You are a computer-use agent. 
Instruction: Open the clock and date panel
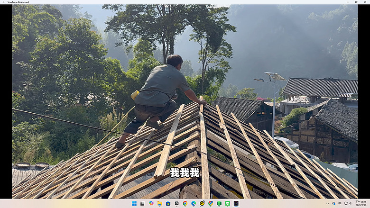click(x=361, y=204)
